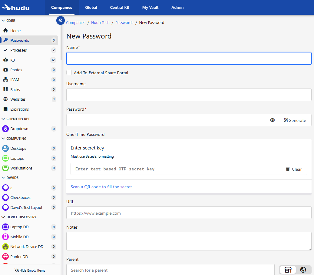Click the Home house icon
Viewport: 314px width, 275px height.
[x=6, y=31]
